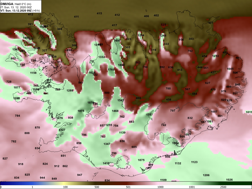This screenshot has width=252, height=189.
Task: Click the '1158' value in the bay
Action: pos(33,73)
